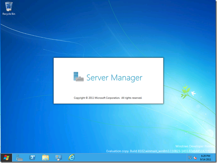Open the network status tray icon
The width and height of the screenshot is (217, 163).
(190, 158)
